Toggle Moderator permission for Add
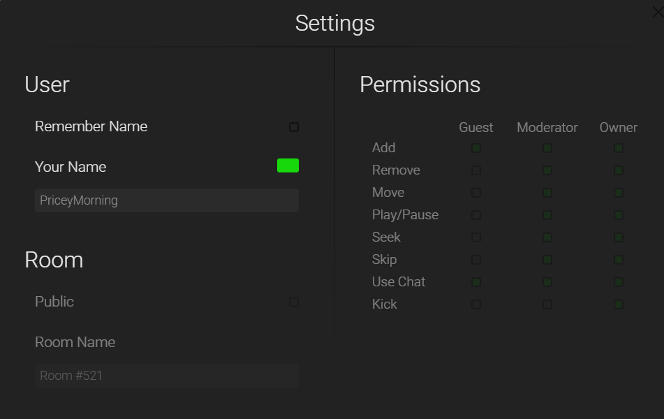 point(547,148)
